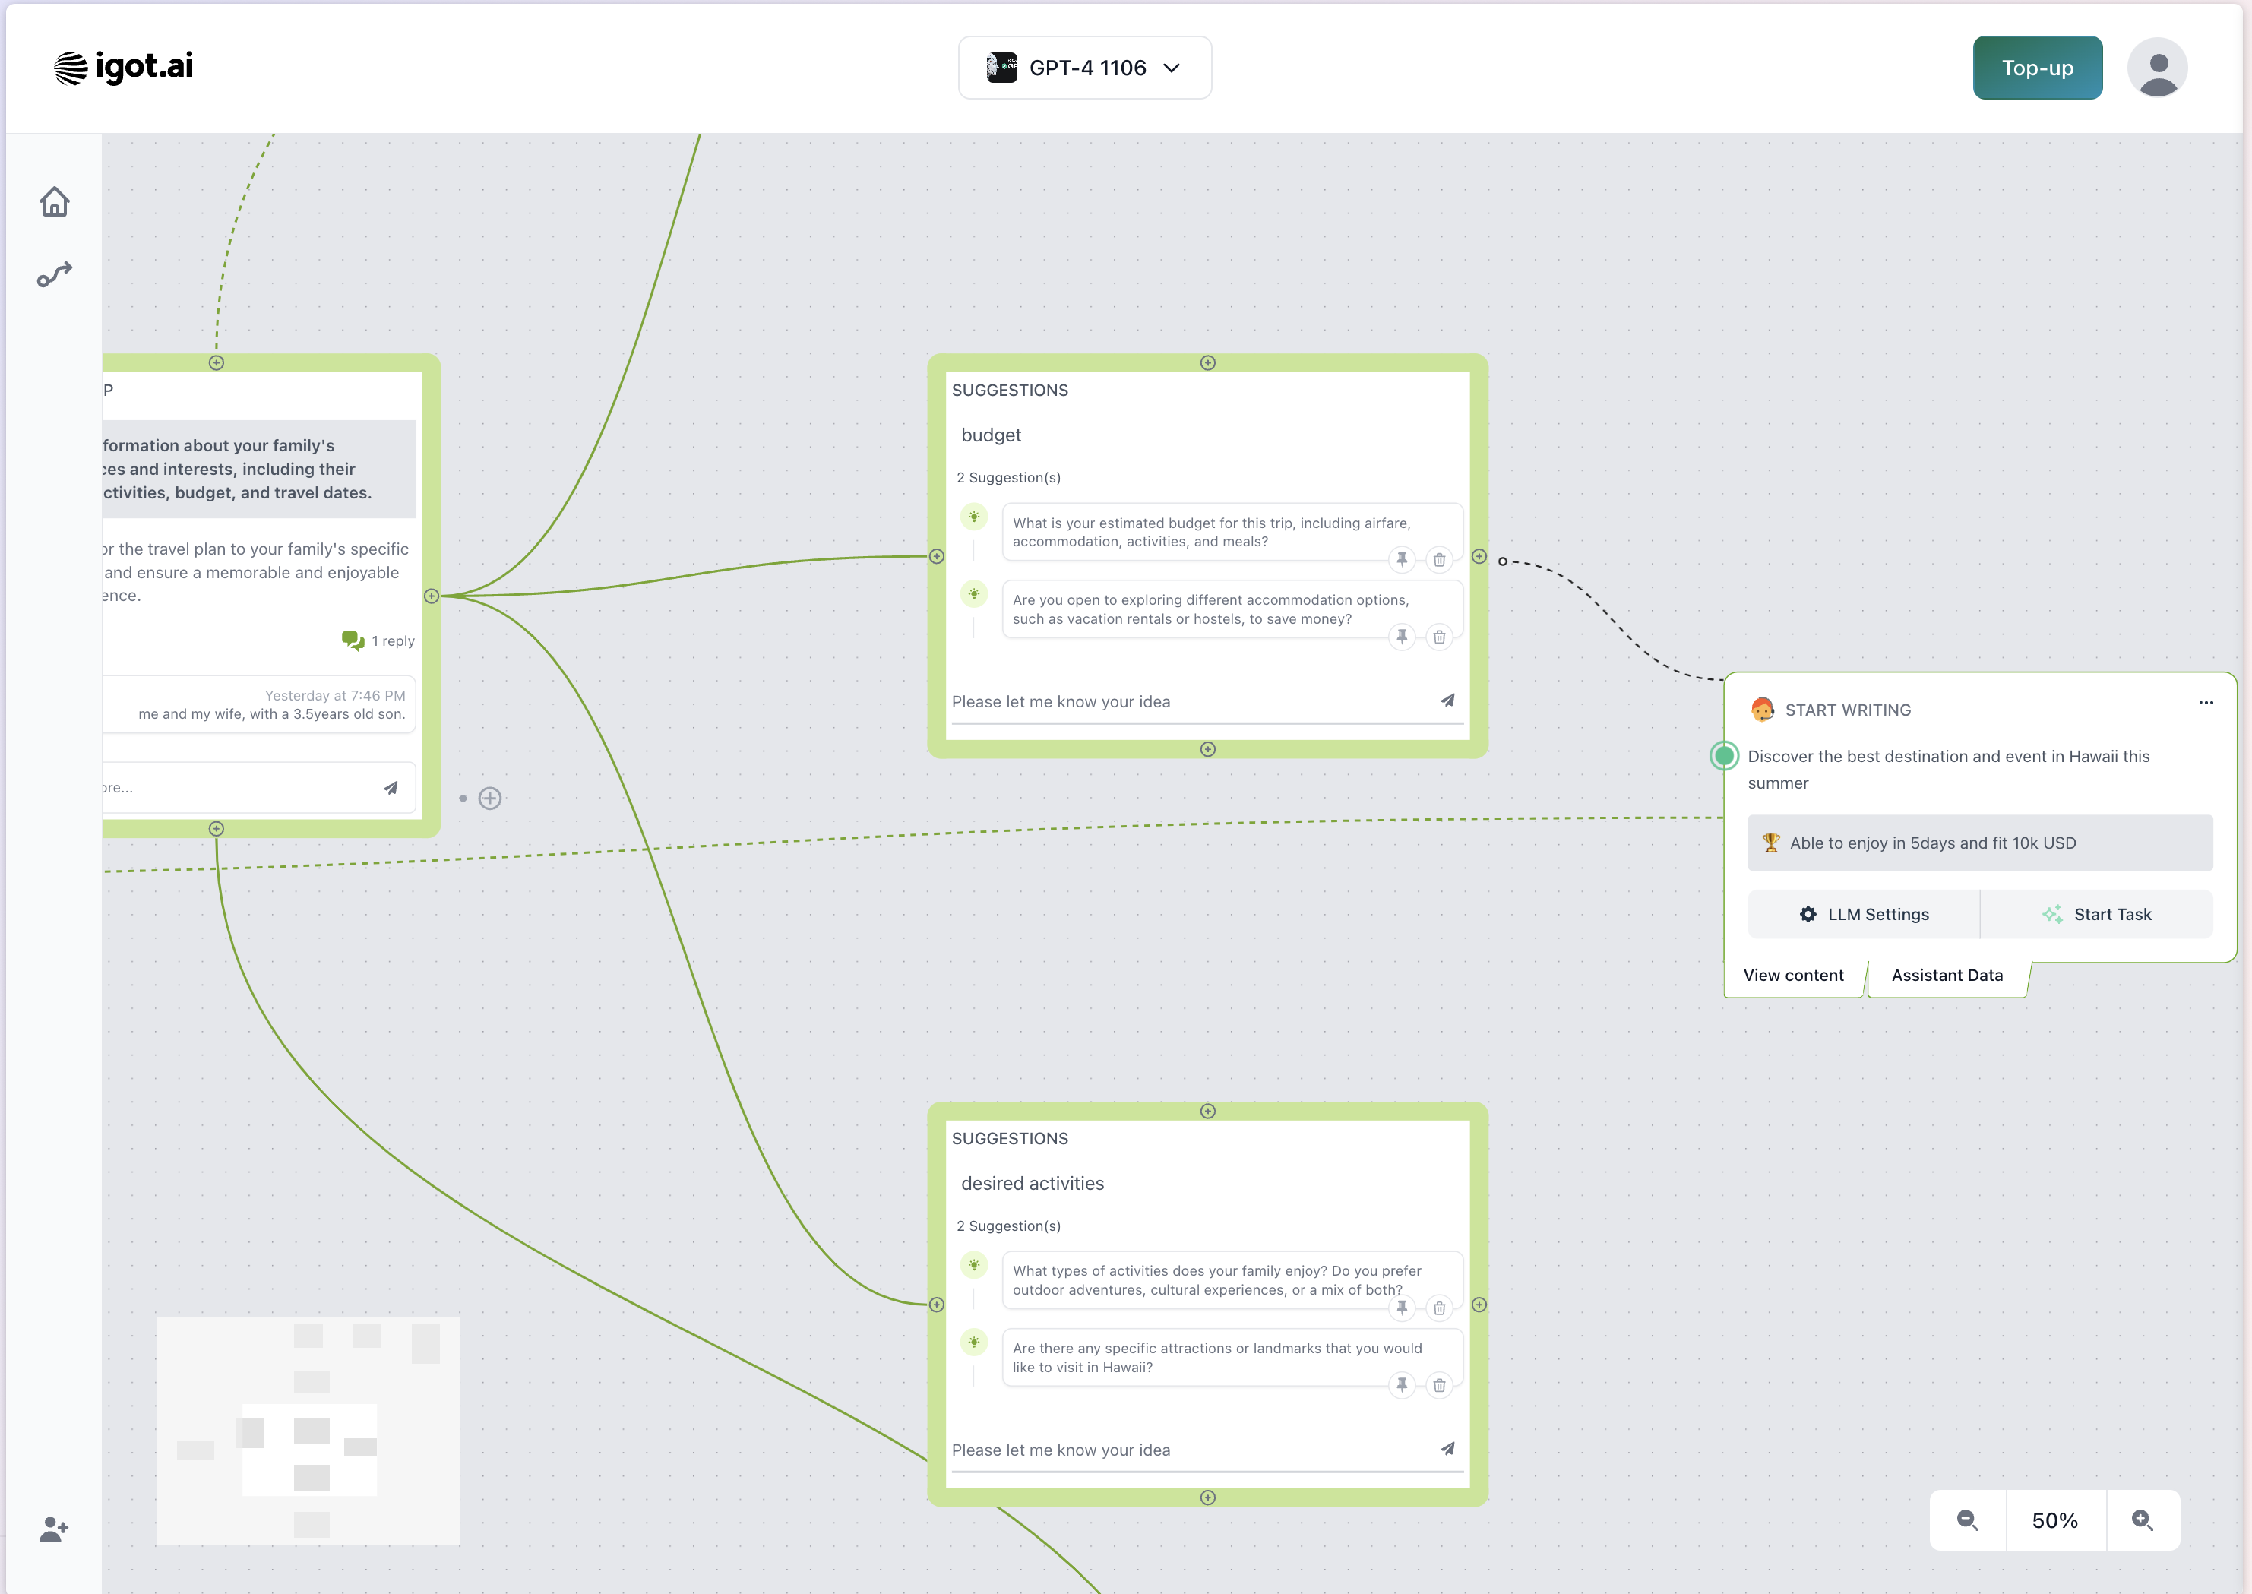Image resolution: width=2252 pixels, height=1594 pixels.
Task: Pin the estimated budget suggestion
Action: point(1401,559)
